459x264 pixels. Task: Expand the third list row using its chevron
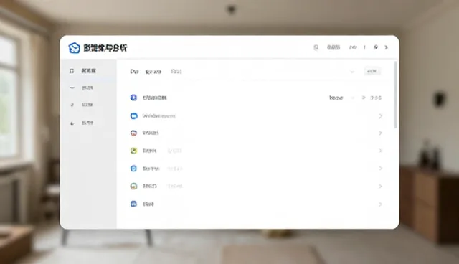pyautogui.click(x=380, y=133)
